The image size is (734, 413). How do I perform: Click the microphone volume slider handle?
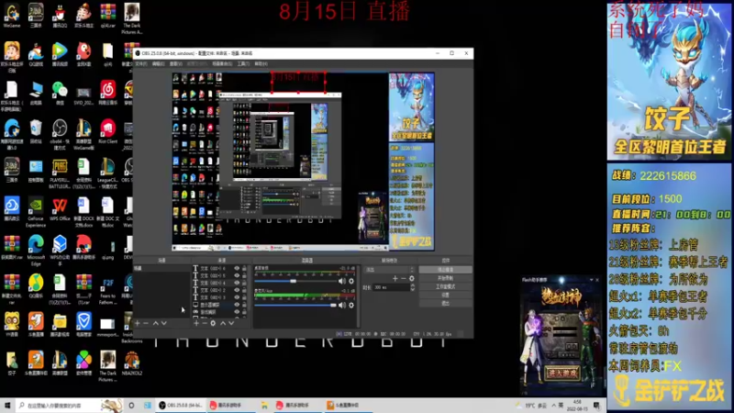point(333,306)
